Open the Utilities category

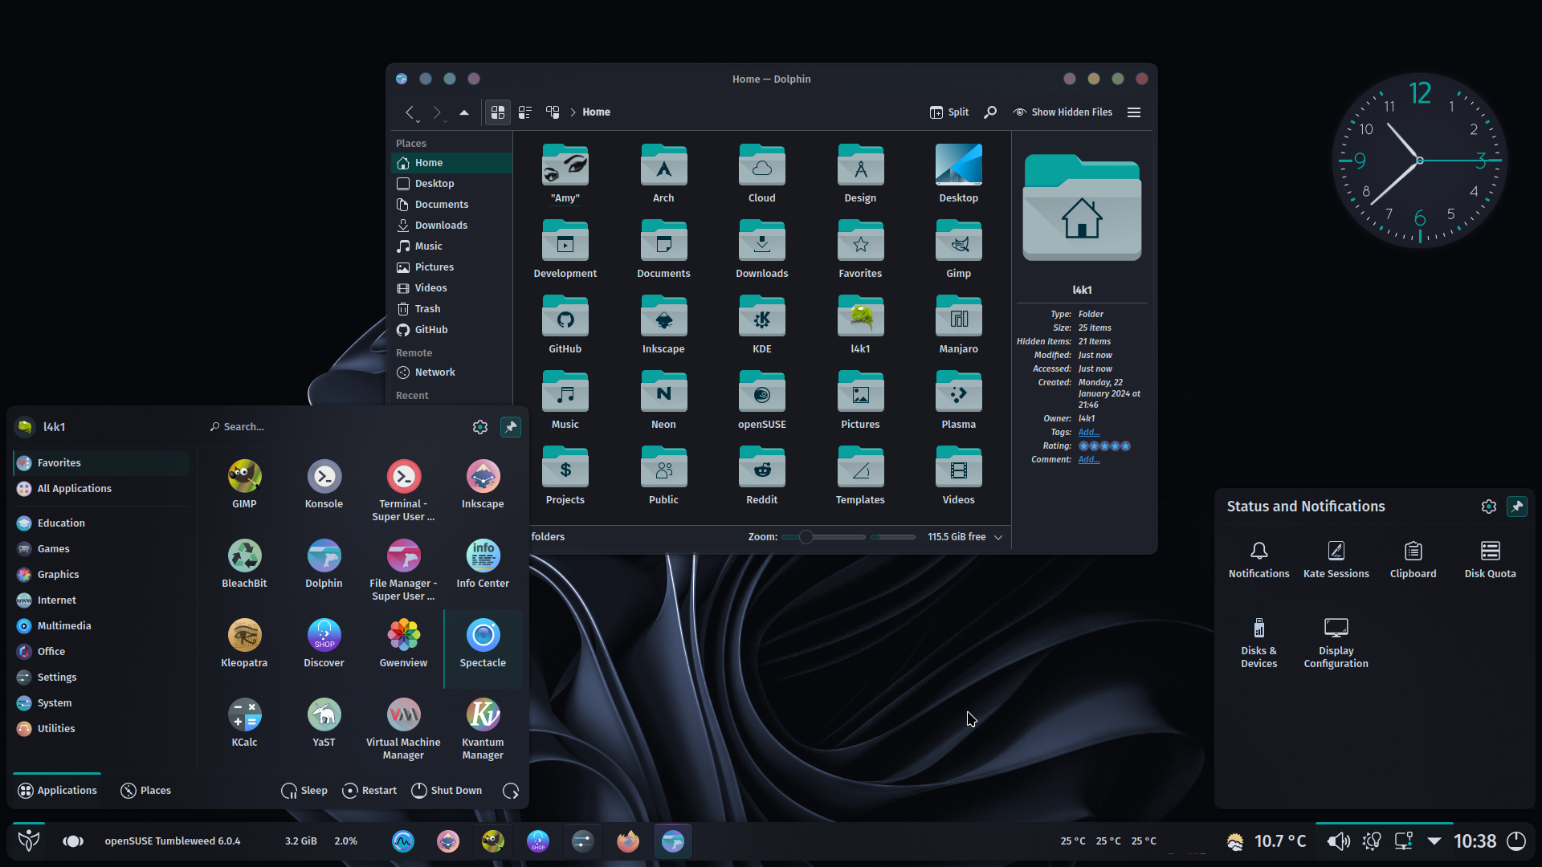(x=102, y=729)
